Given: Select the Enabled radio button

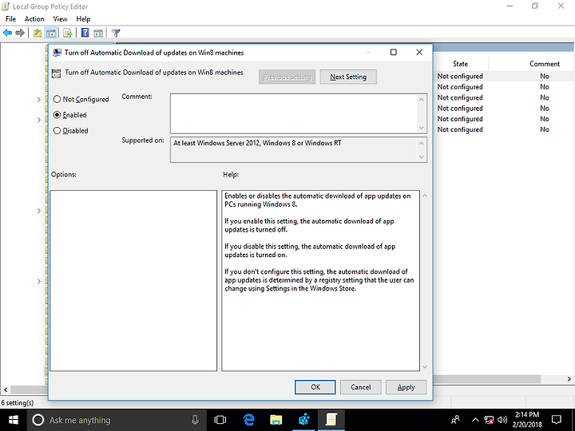Looking at the screenshot, I should (x=57, y=115).
